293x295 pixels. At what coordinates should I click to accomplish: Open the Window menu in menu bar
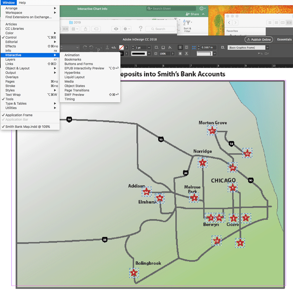pos(8,3)
